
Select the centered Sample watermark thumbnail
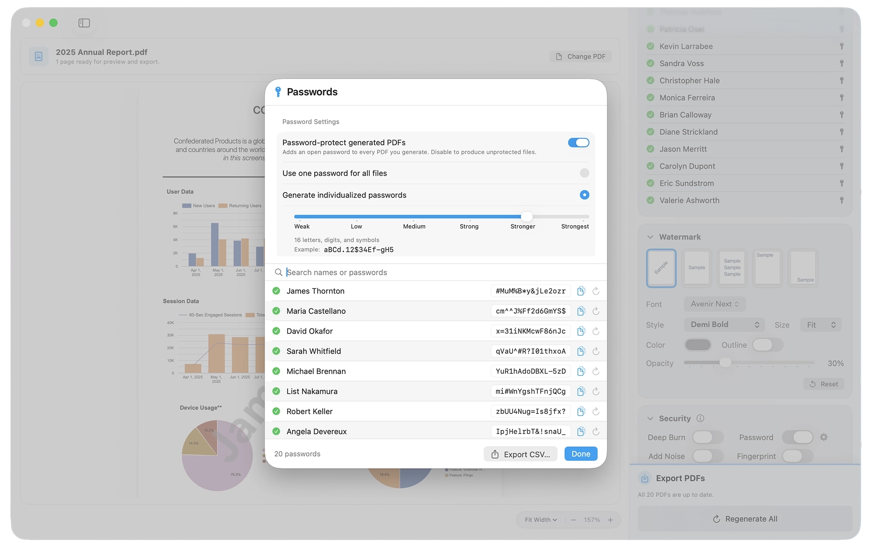697,268
